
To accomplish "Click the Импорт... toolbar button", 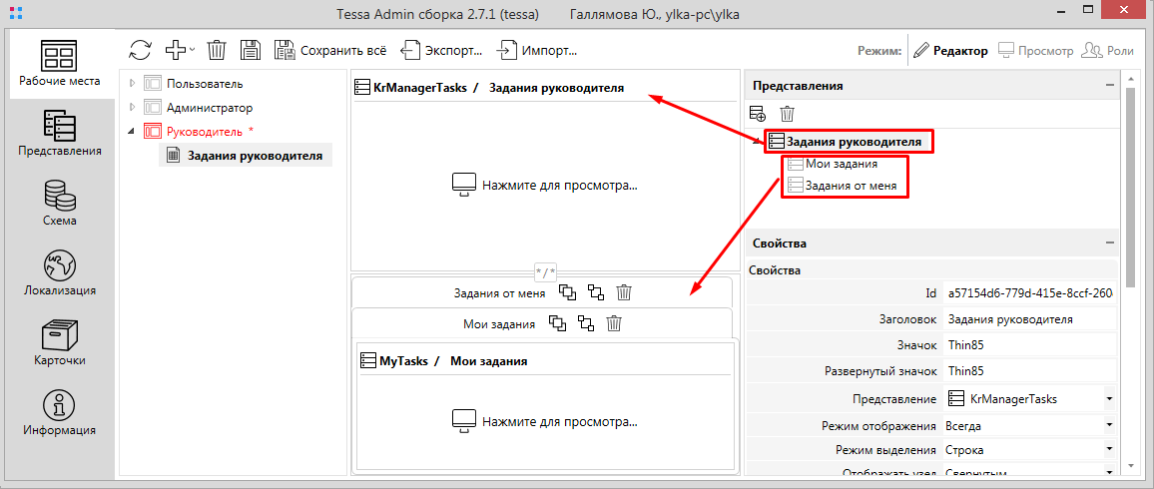I will 537,50.
